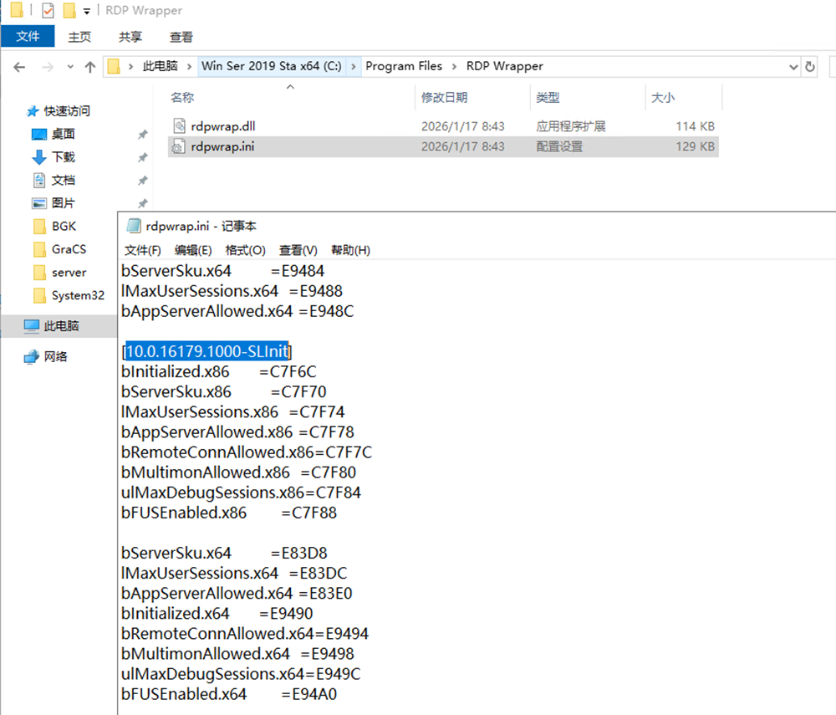This screenshot has height=715, width=836.
Task: Unpin 桌面 using its pin icon
Action: (142, 135)
